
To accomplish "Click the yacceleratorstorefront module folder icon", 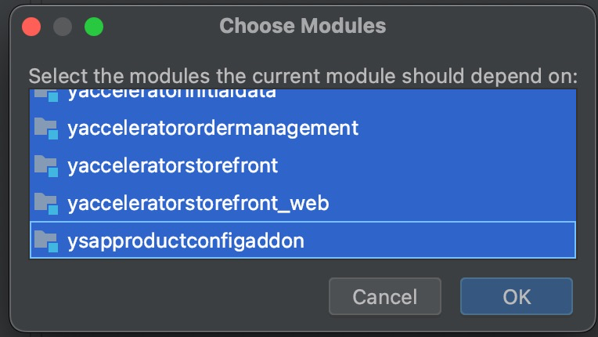I will tap(46, 166).
